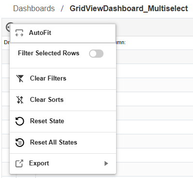
Task: Choose Clear Filters from the menu
Action: [63, 79]
